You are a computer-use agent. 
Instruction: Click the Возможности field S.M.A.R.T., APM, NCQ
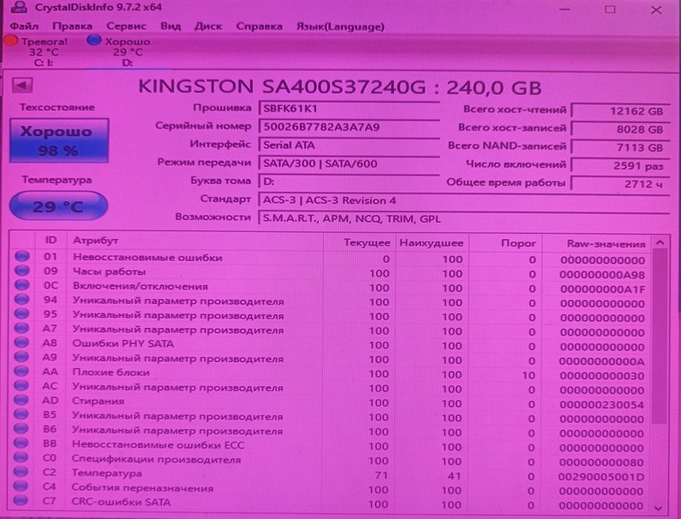tap(463, 218)
